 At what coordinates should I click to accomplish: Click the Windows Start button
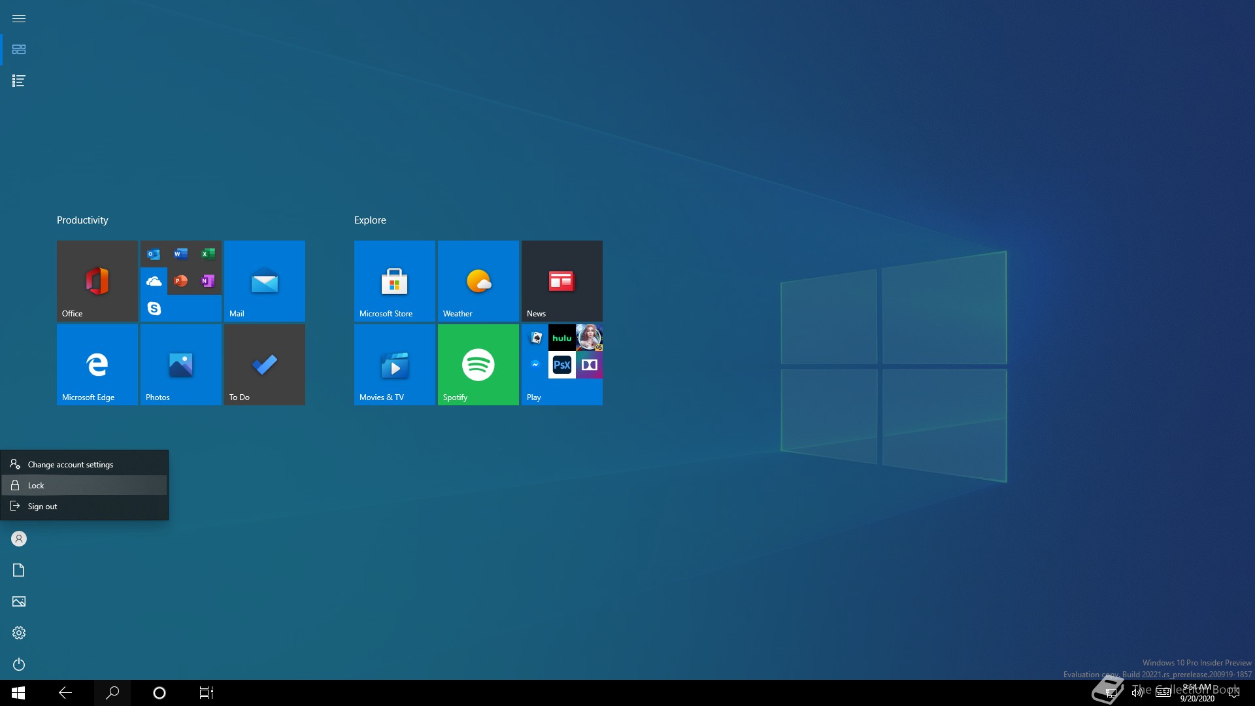tap(18, 693)
